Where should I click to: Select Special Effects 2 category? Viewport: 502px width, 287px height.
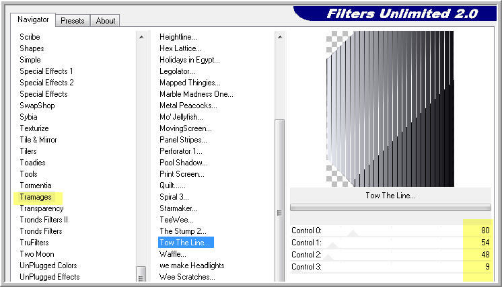click(x=46, y=83)
